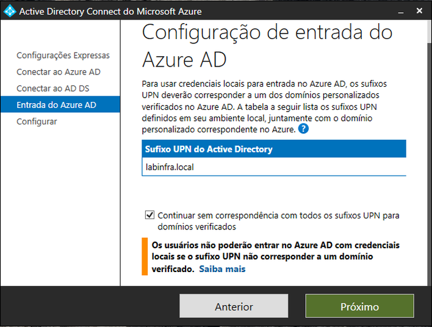Click the Configuração de entrada heading
Viewport: 432px width, 327px height.
click(267, 46)
